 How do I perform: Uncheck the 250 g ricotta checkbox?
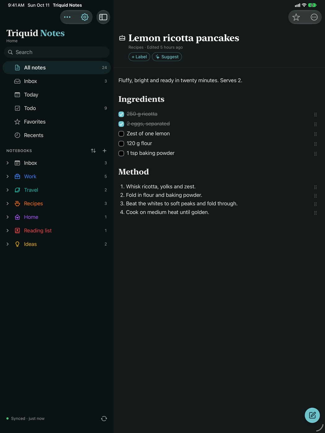click(x=121, y=114)
